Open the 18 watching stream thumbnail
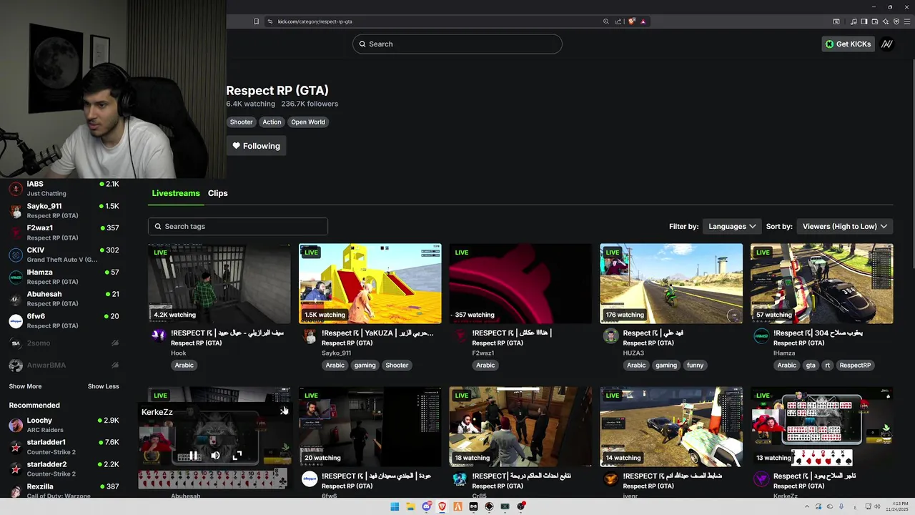Screen dimensions: 915x515 click(x=520, y=427)
